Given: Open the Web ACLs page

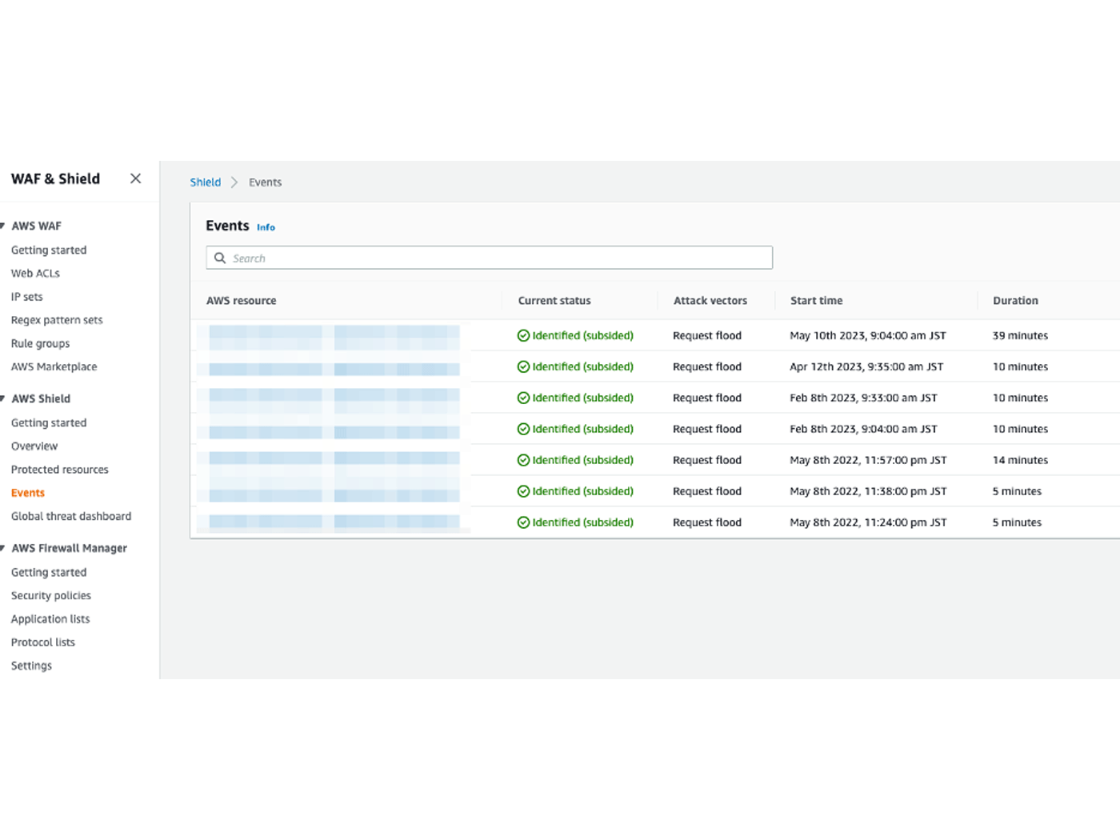Looking at the screenshot, I should (x=35, y=273).
